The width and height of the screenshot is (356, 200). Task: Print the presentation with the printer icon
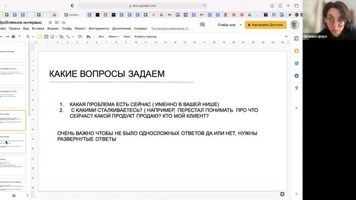pyautogui.click(x=13, y=37)
